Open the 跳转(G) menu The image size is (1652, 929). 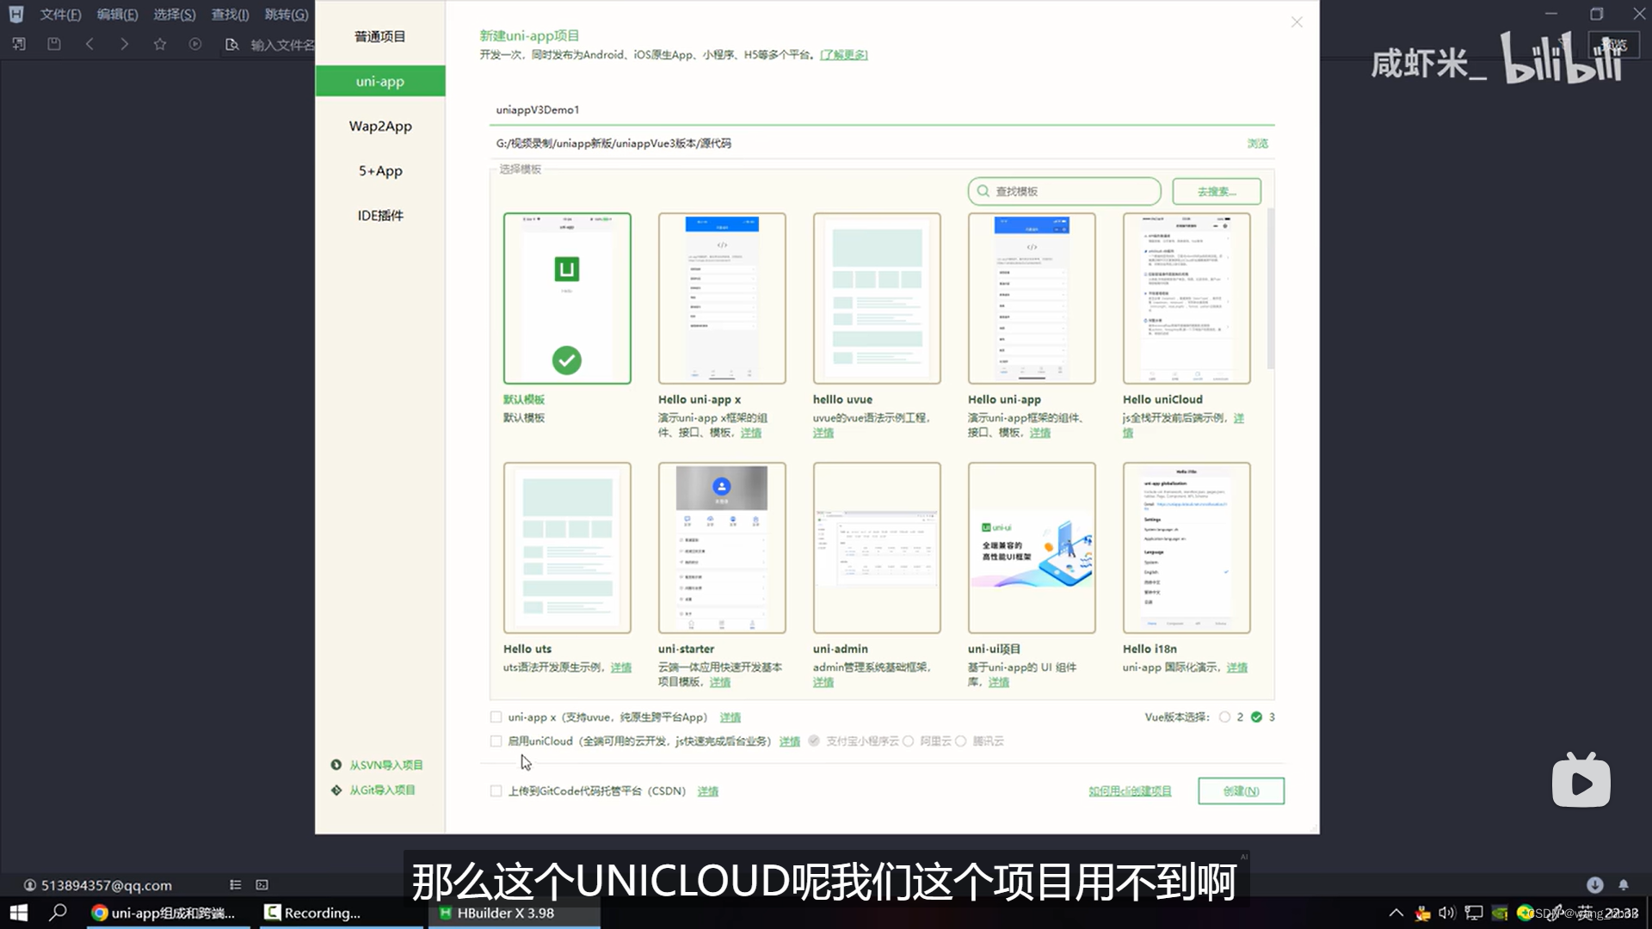287,15
